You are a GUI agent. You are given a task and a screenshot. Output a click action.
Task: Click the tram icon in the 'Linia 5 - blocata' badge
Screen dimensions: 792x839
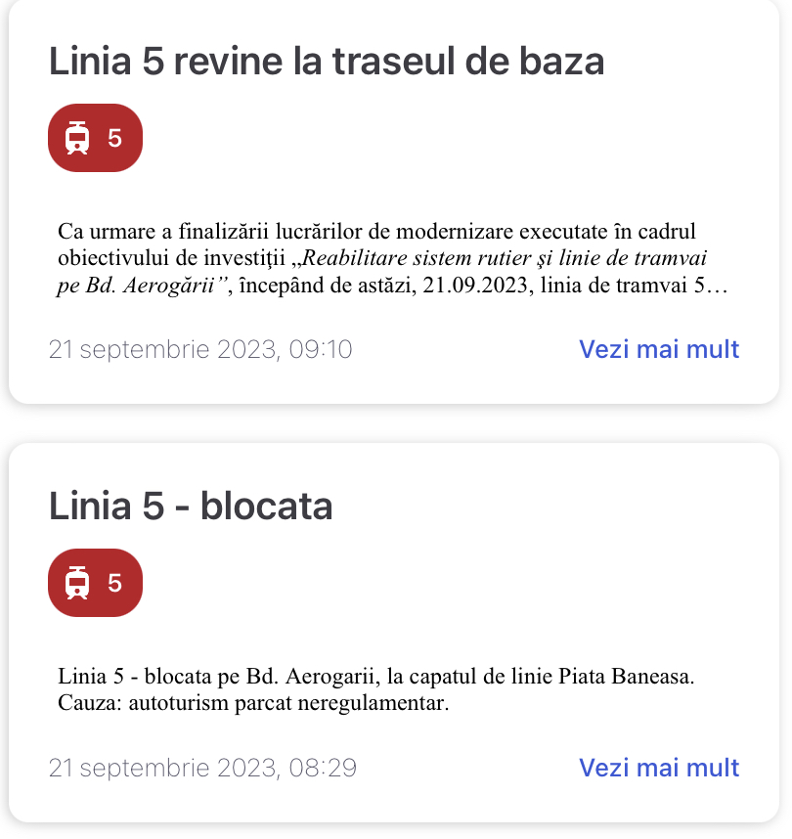[77, 583]
